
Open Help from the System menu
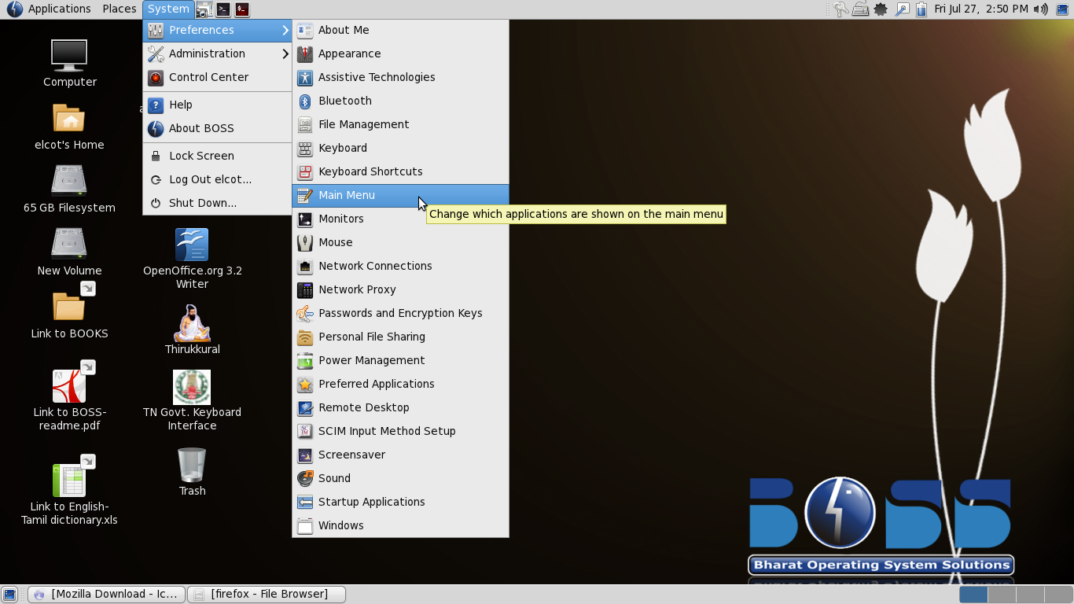pos(218,105)
